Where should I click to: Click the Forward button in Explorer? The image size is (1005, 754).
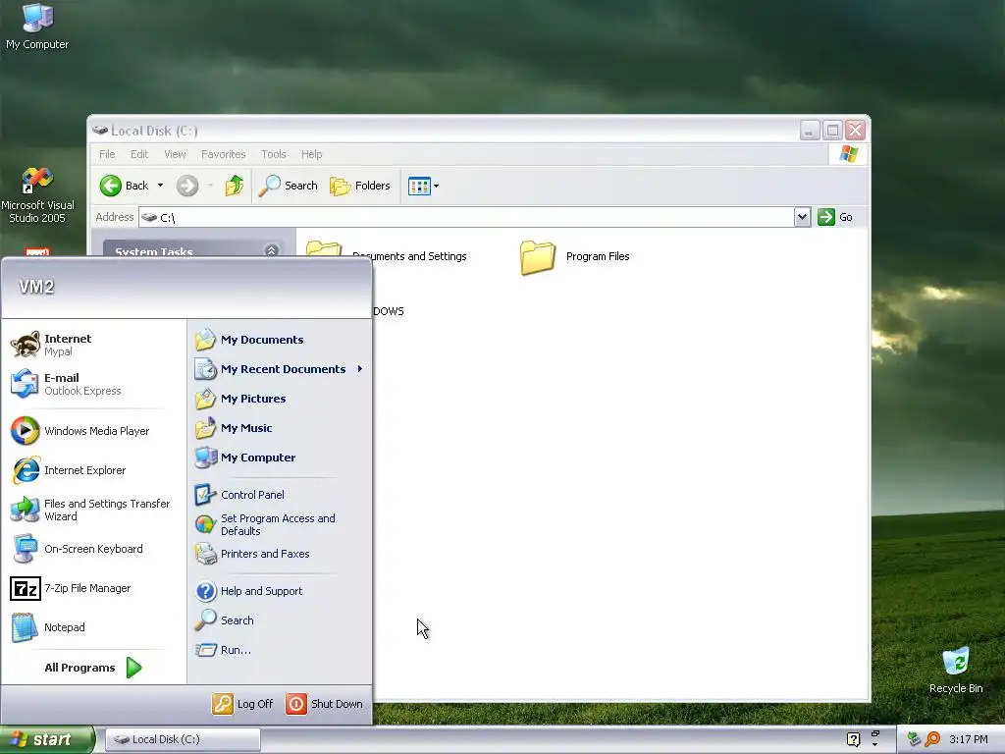(187, 186)
